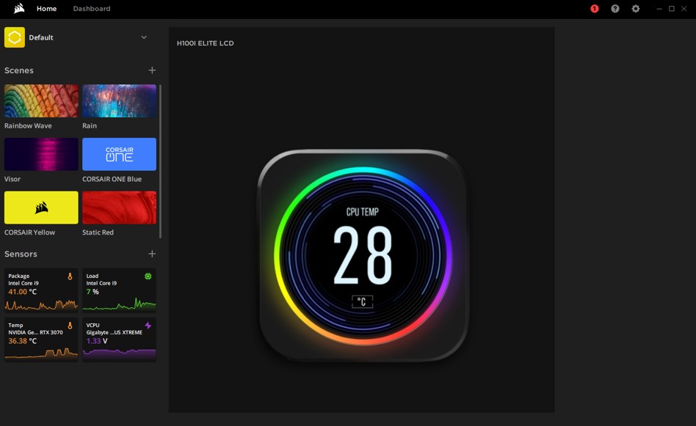The image size is (696, 426).
Task: Click the Scenes list vertical scrollbar
Action: click(x=160, y=161)
